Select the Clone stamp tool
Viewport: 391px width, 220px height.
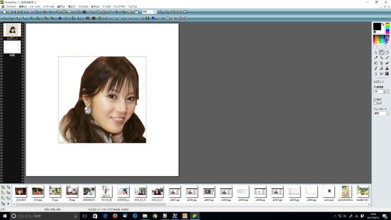click(x=387, y=68)
